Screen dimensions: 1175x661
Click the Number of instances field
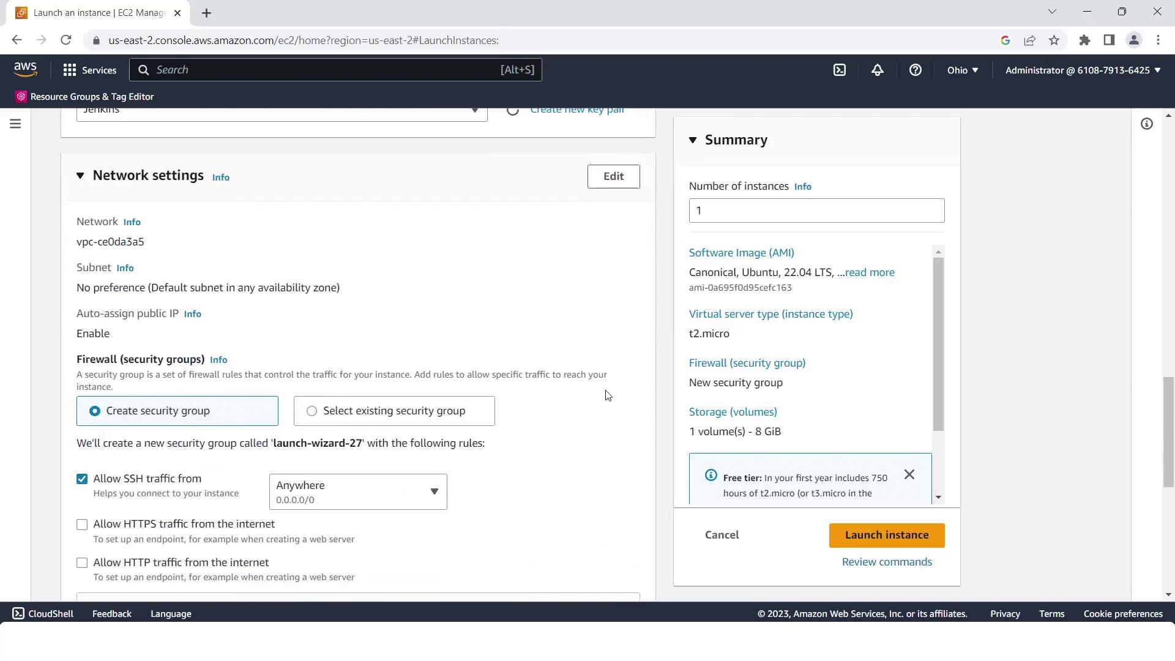(816, 211)
